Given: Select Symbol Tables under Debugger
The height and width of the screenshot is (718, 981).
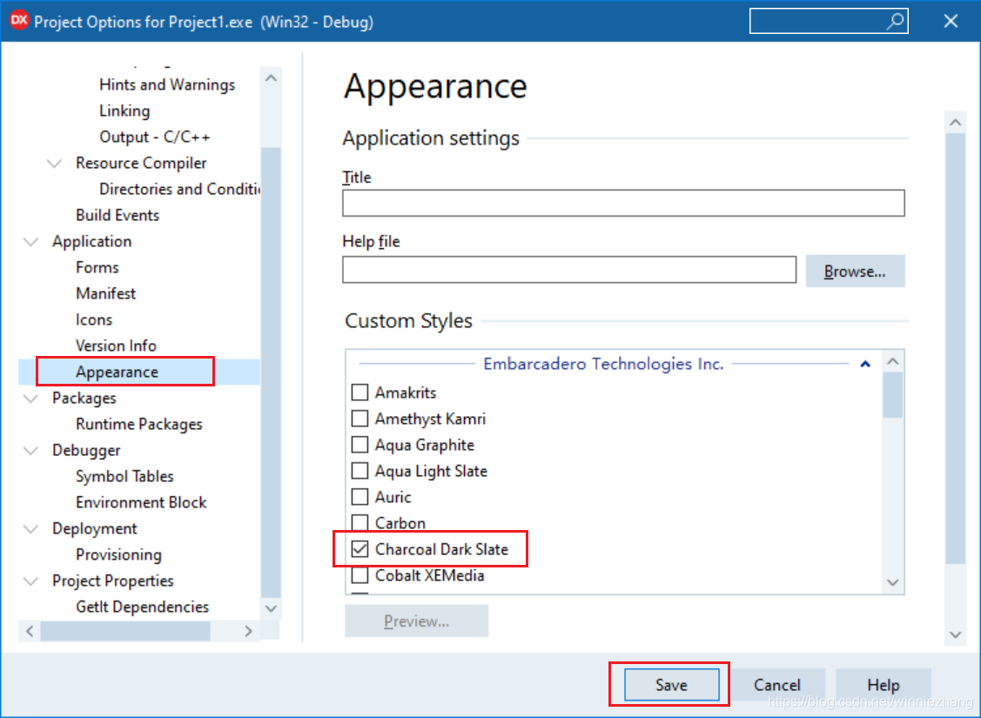Looking at the screenshot, I should (124, 476).
